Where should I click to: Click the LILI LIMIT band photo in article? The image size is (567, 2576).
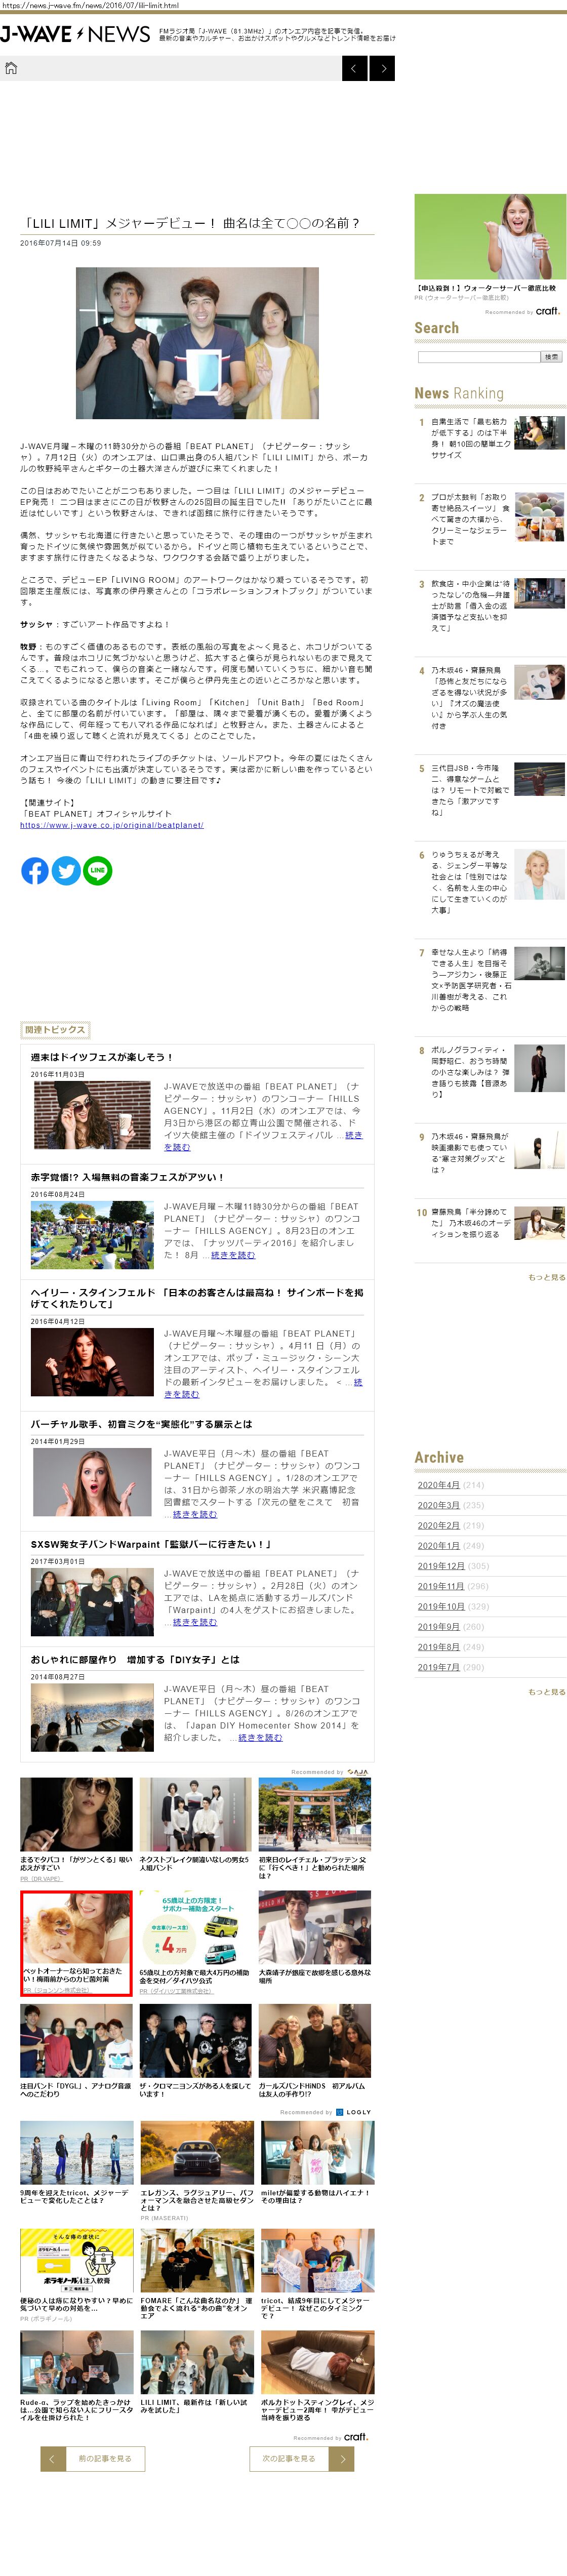pyautogui.click(x=197, y=343)
